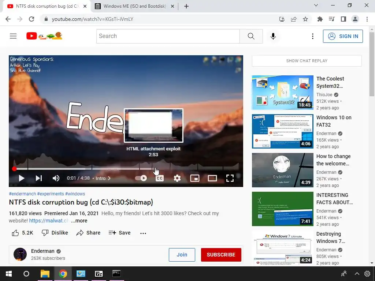
Task: Switch to theater mode
Action: click(x=212, y=178)
